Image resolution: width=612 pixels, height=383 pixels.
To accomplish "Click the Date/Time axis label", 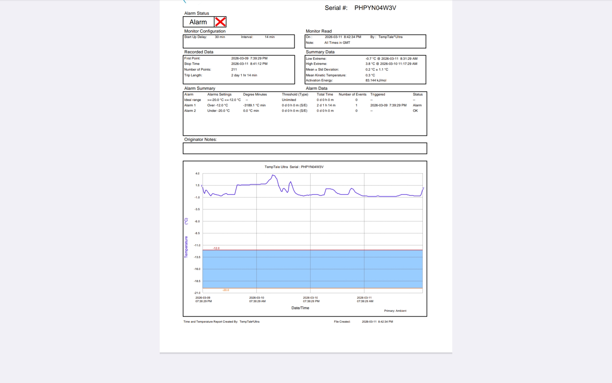I will (300, 308).
